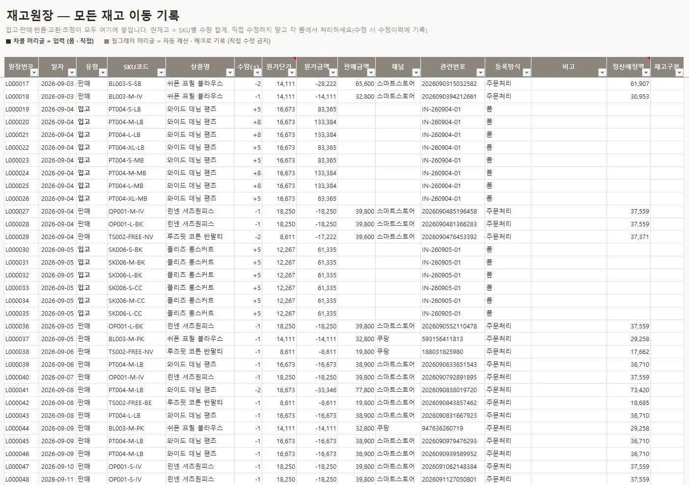Click SKU code BL003-M-IV
The image size is (689, 485).
[136, 97]
